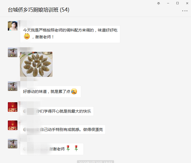
Task: Click GZFC avatar beside 你们学得开心 message
Action: click(x=13, y=107)
